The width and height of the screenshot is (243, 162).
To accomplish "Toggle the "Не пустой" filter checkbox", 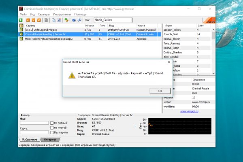I will click(x=51, y=128).
